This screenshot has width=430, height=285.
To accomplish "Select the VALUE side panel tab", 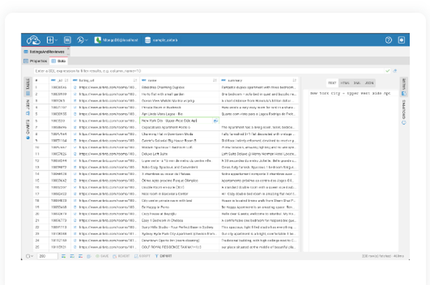I will coord(404,87).
